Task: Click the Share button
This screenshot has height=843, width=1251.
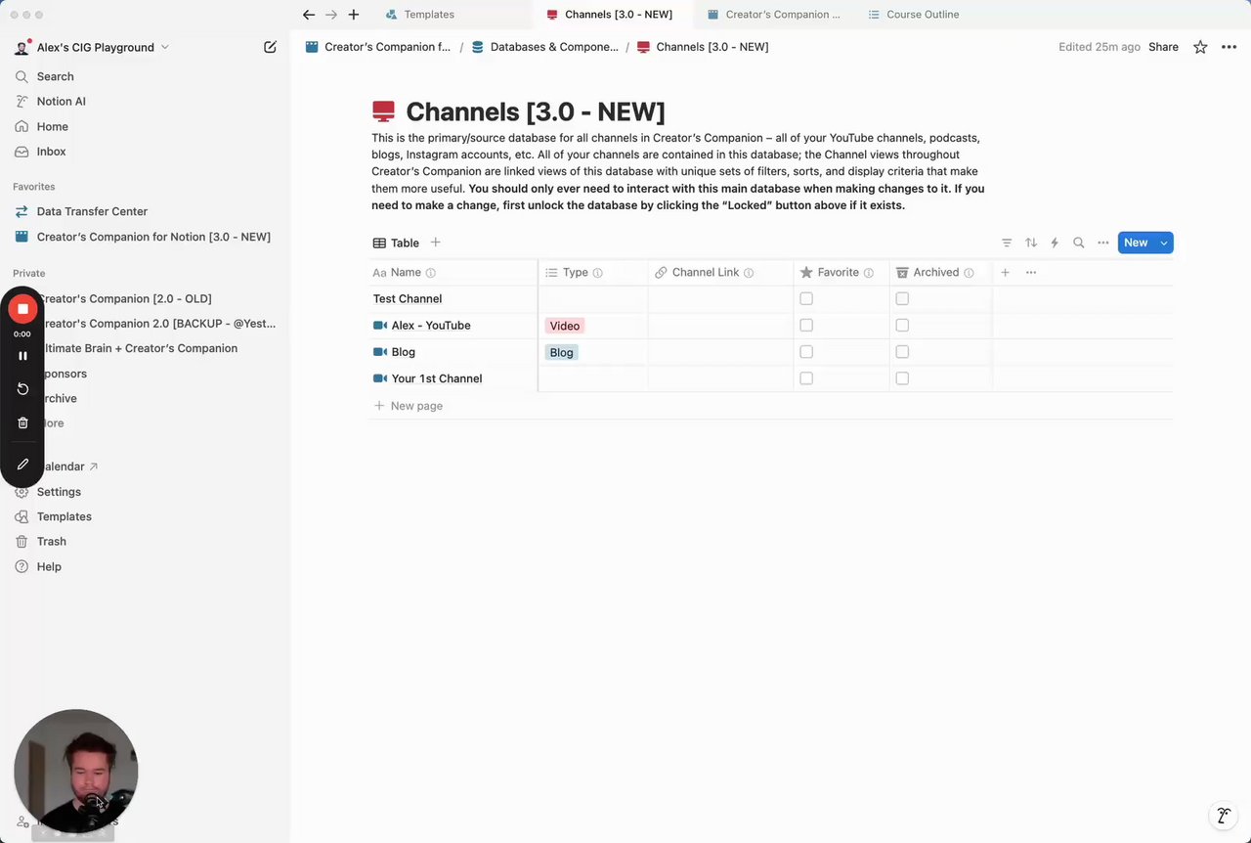Action: coord(1163,47)
